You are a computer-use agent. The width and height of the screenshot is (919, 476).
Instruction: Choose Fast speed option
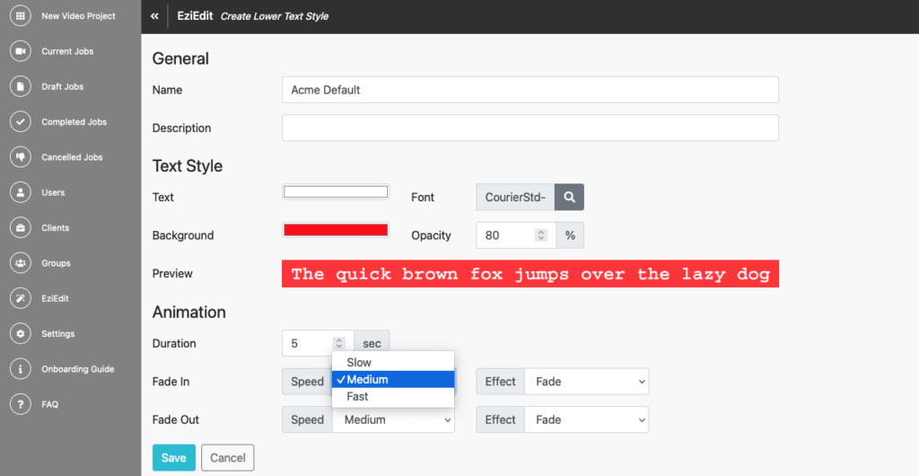point(393,396)
